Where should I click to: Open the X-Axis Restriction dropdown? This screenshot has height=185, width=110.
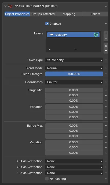point(74,161)
